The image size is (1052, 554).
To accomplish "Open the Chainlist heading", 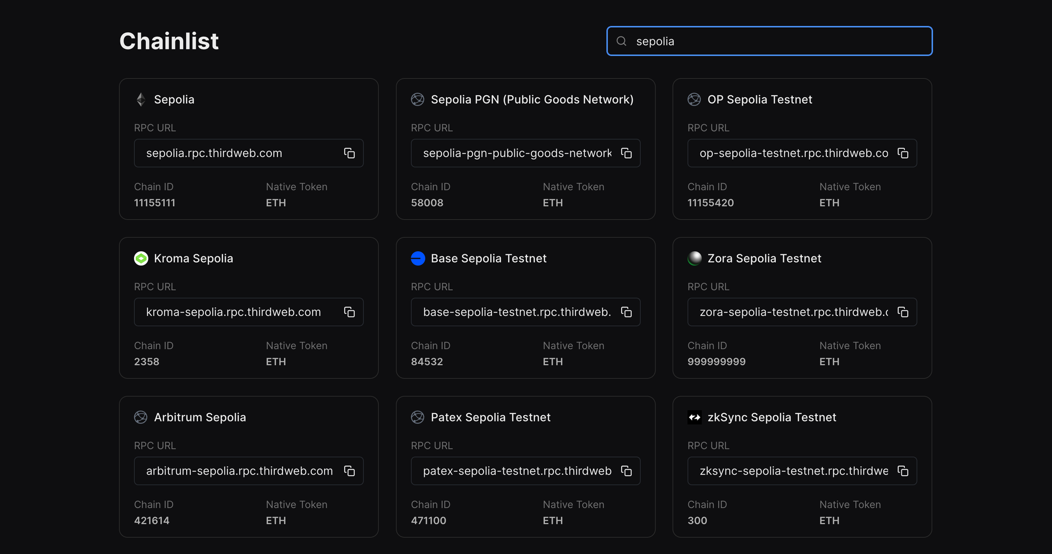I will click(x=169, y=41).
